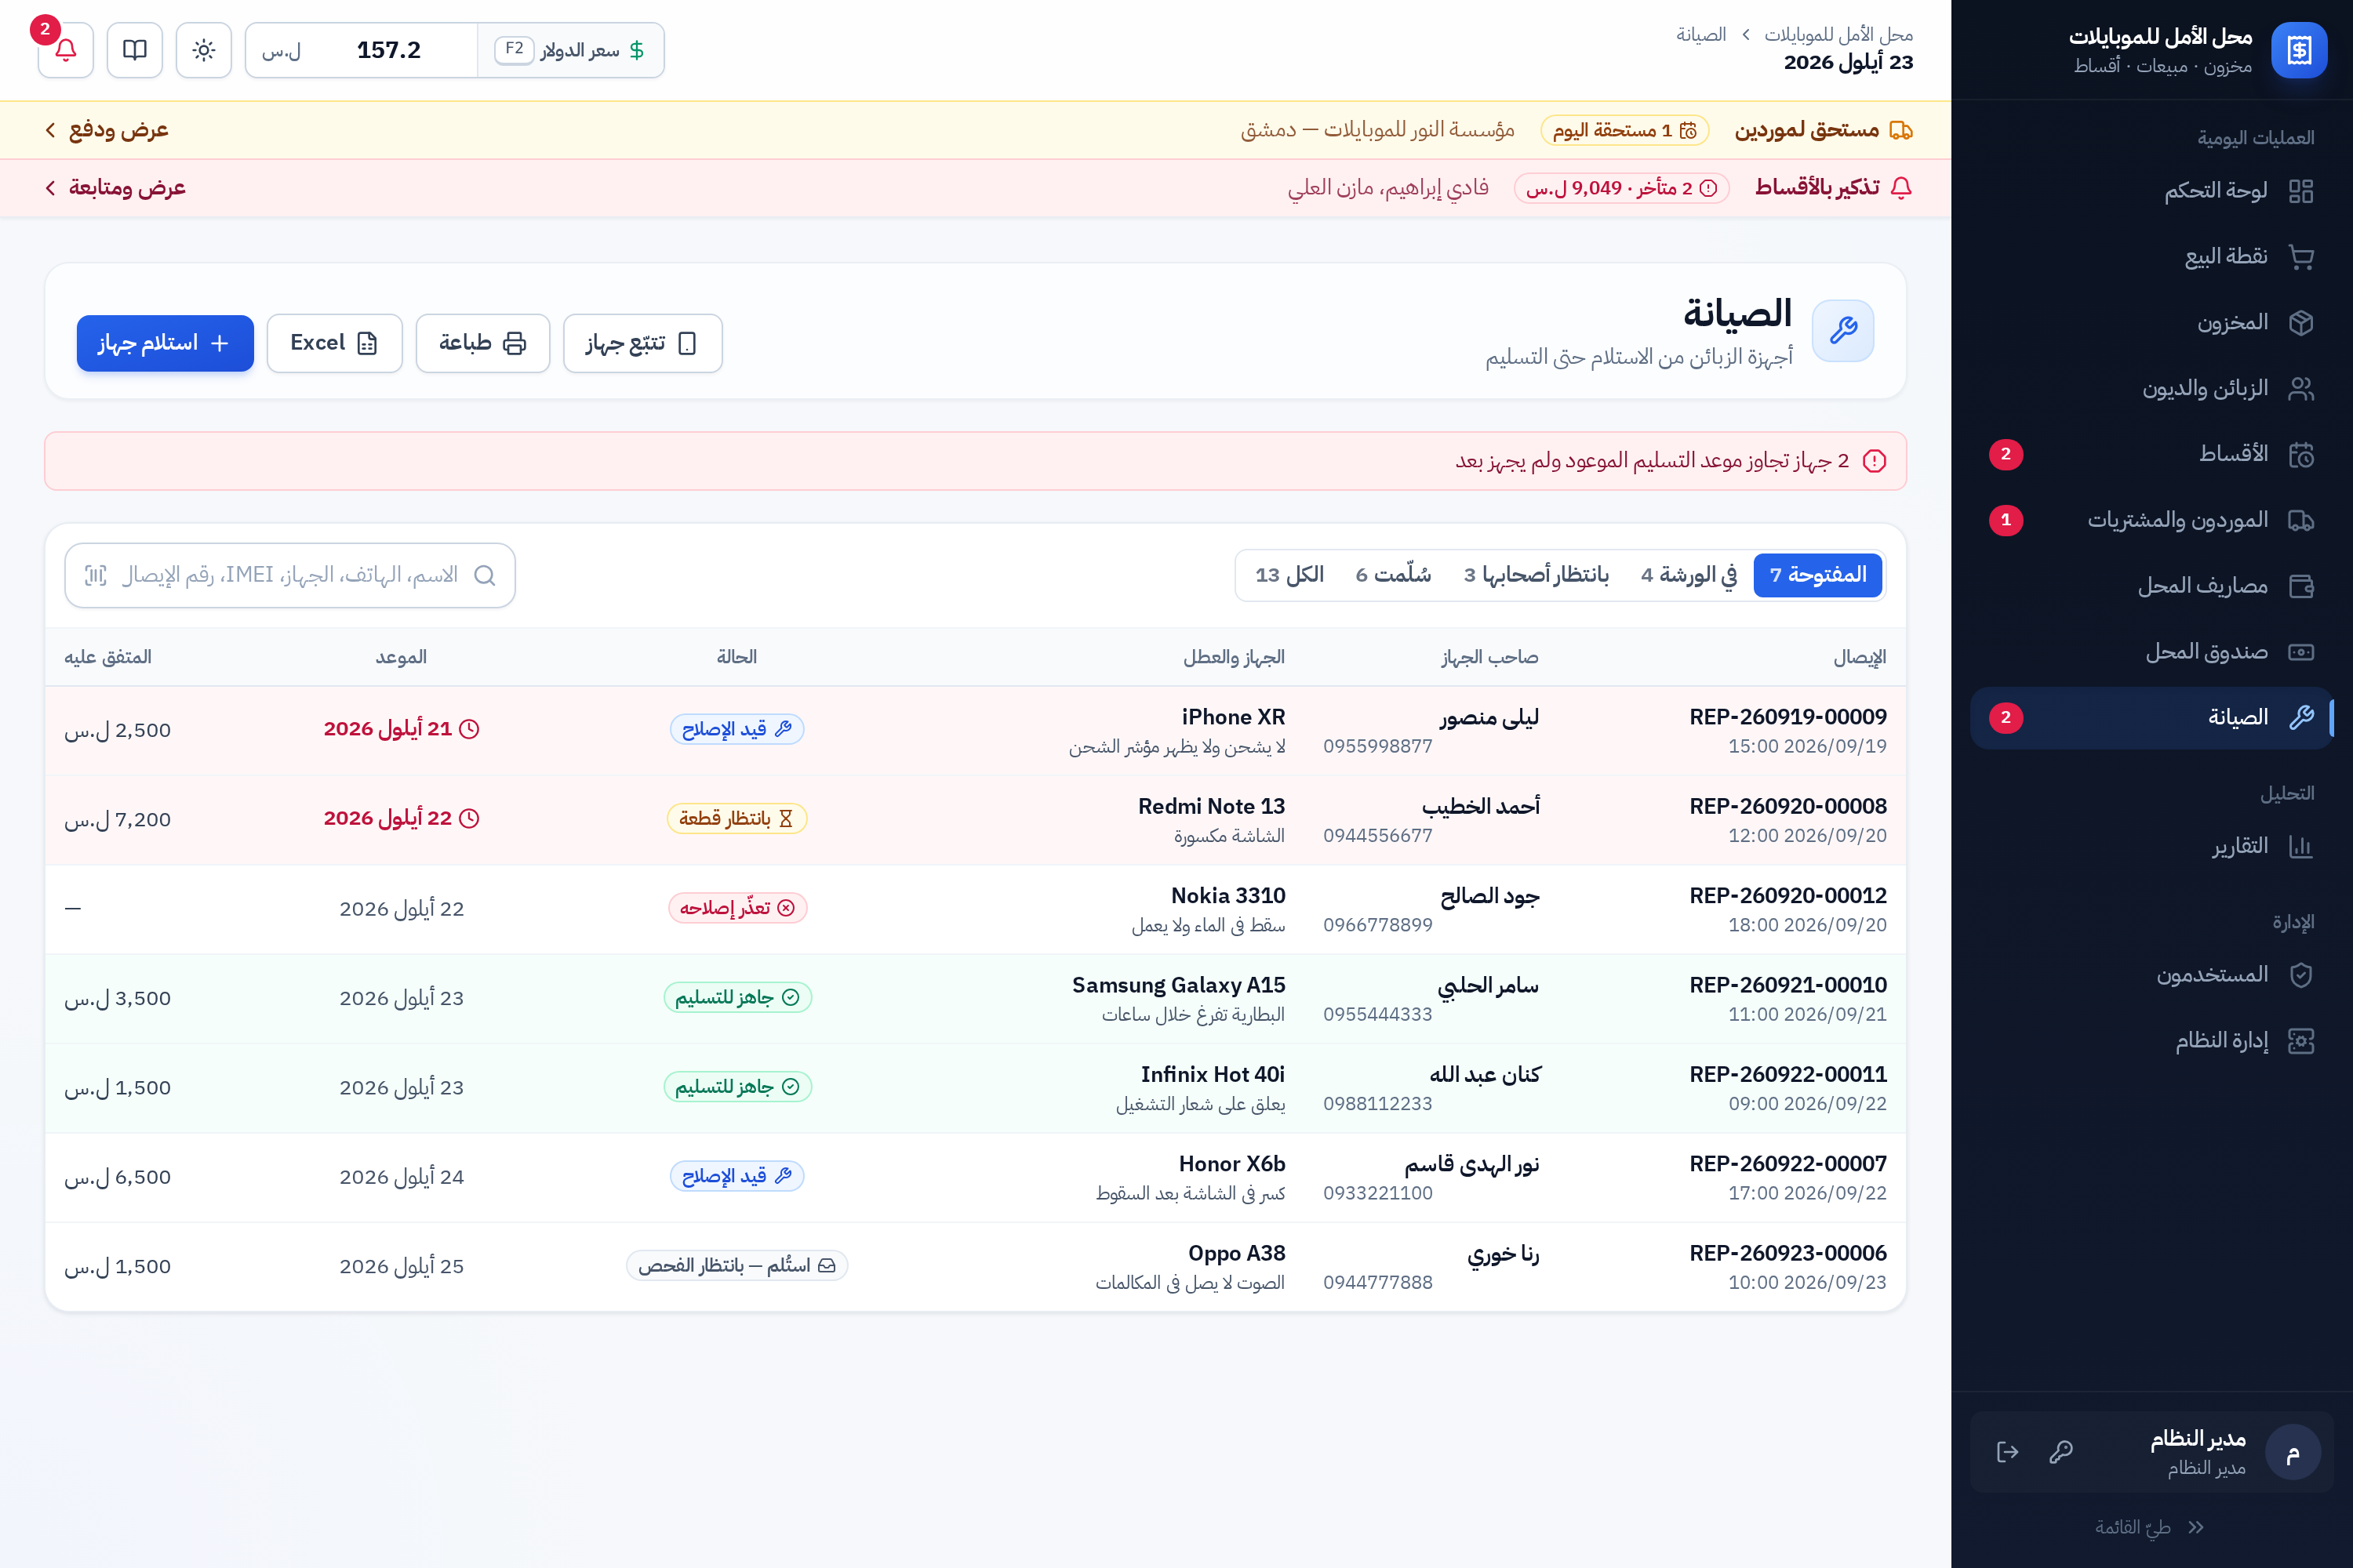Viewport: 2353px width, 1568px height.
Task: Click the repairs search input field
Action: 290,575
